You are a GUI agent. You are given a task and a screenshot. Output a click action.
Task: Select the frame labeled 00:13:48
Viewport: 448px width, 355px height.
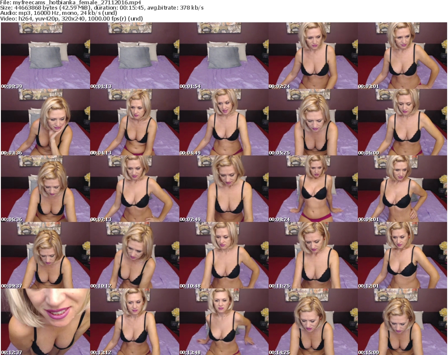[x=224, y=322]
